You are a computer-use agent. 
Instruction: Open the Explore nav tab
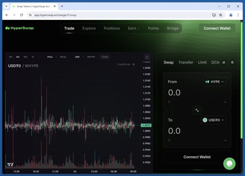click(89, 28)
